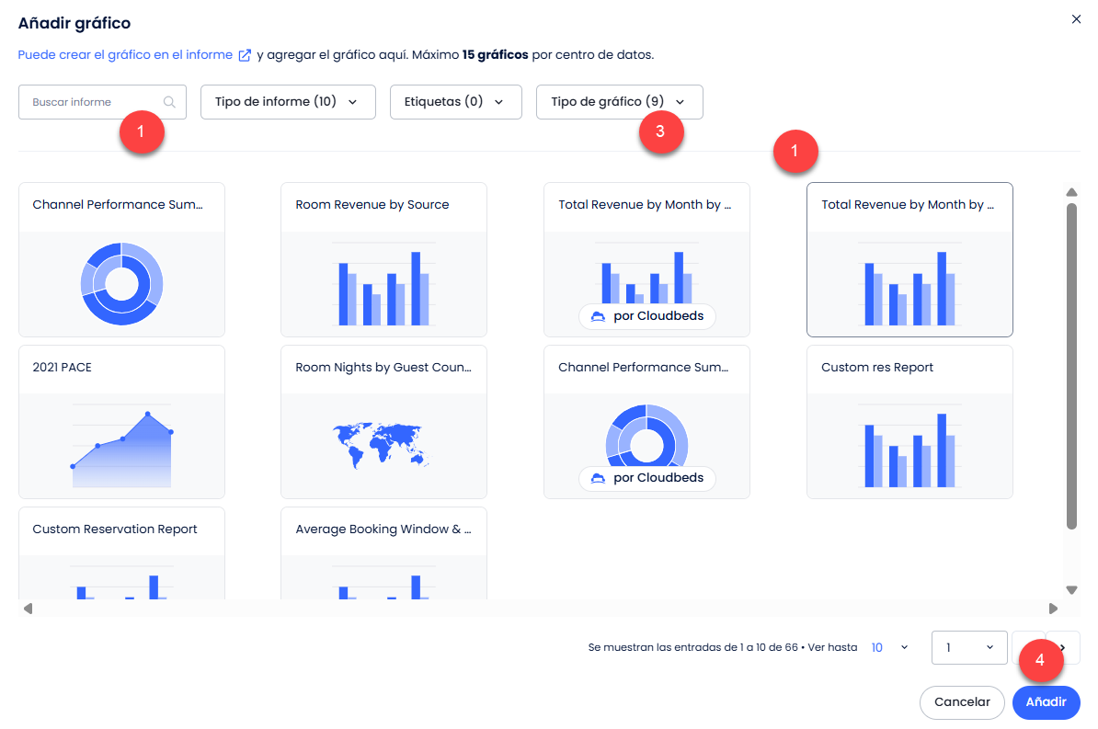Select Room Nights by Guest Country map chart
Screen dimensions: 1098x729
click(x=383, y=422)
